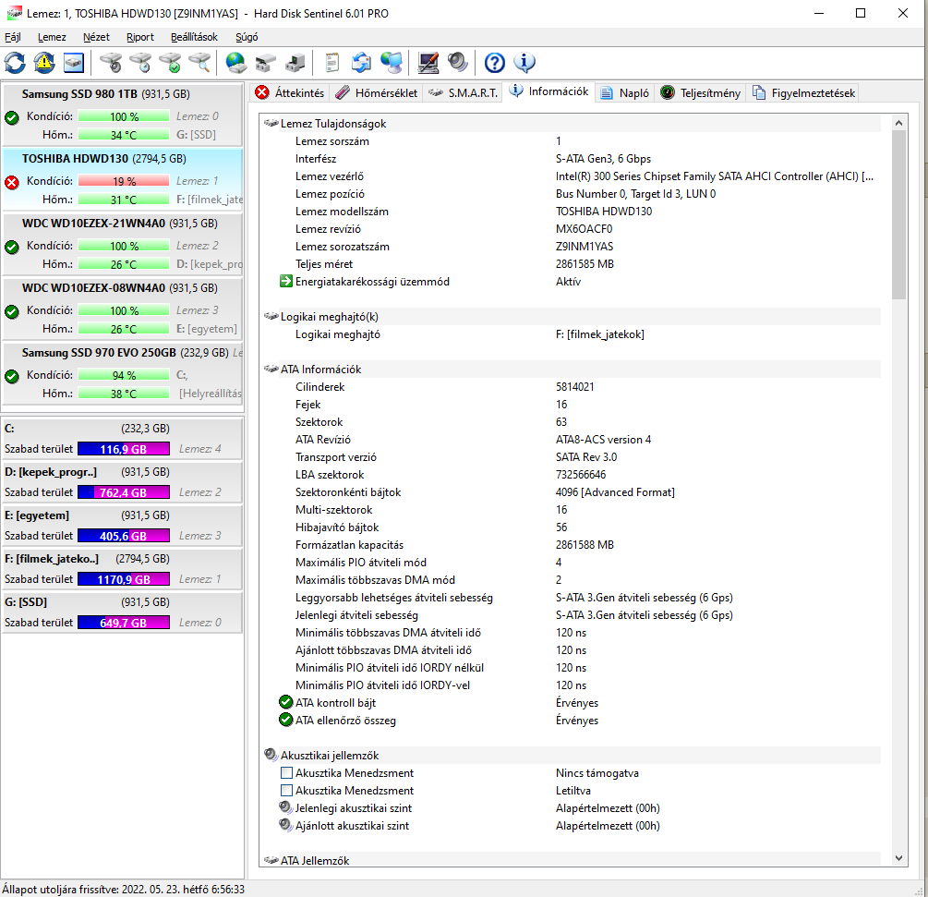
Task: Switch to the Áttekintés tab
Action: click(x=290, y=93)
